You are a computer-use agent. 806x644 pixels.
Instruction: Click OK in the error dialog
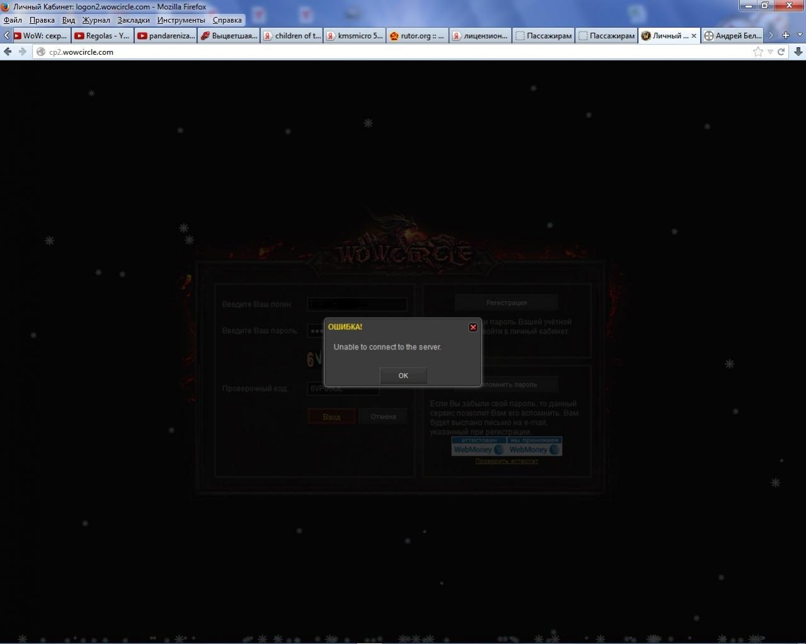point(403,376)
